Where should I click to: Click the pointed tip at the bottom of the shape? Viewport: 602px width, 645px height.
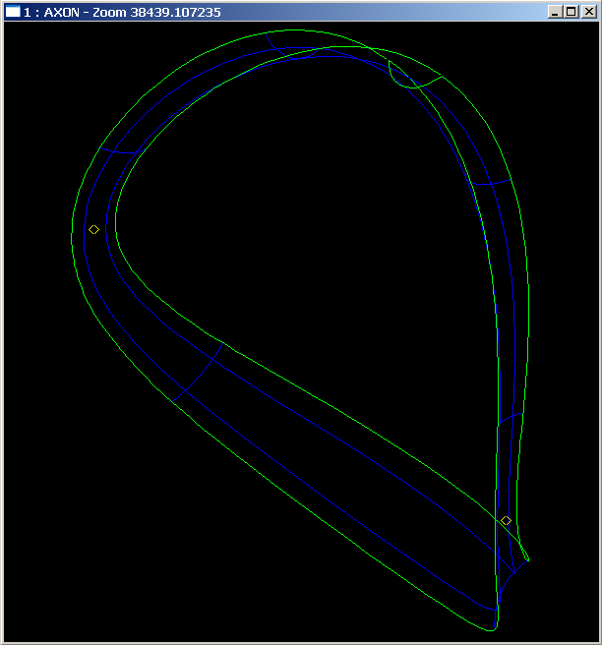494,626
